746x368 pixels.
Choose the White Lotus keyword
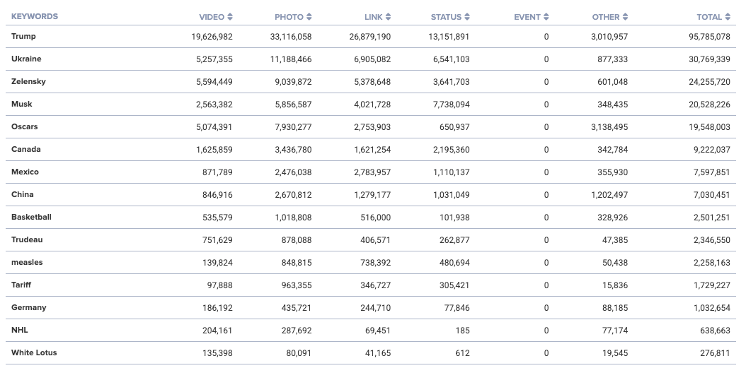34,352
